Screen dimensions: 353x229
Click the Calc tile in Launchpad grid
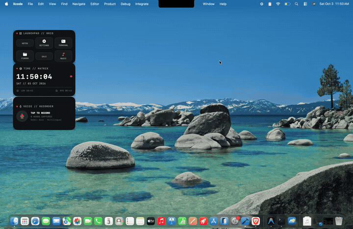tap(44, 56)
